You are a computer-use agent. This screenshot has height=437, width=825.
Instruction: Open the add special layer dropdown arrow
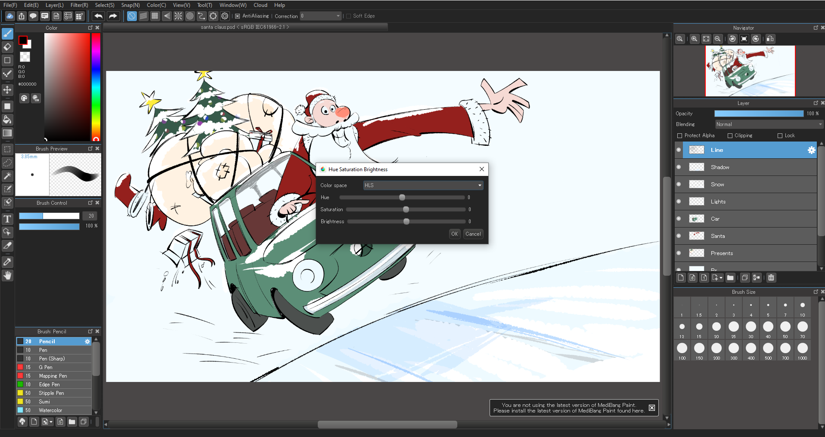point(721,278)
